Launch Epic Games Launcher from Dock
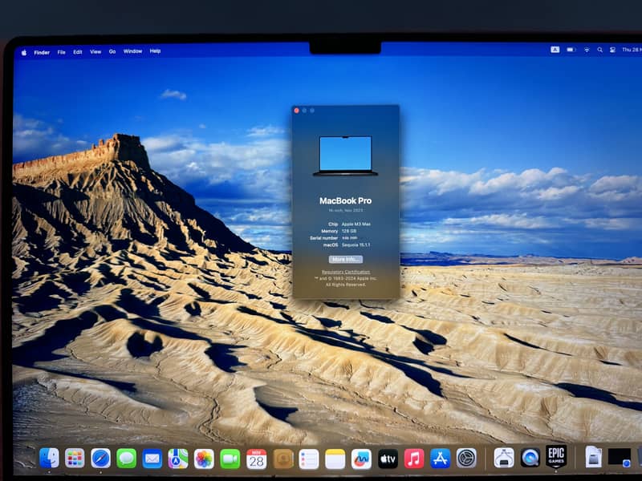Viewport: 642px width, 481px height. [x=556, y=457]
